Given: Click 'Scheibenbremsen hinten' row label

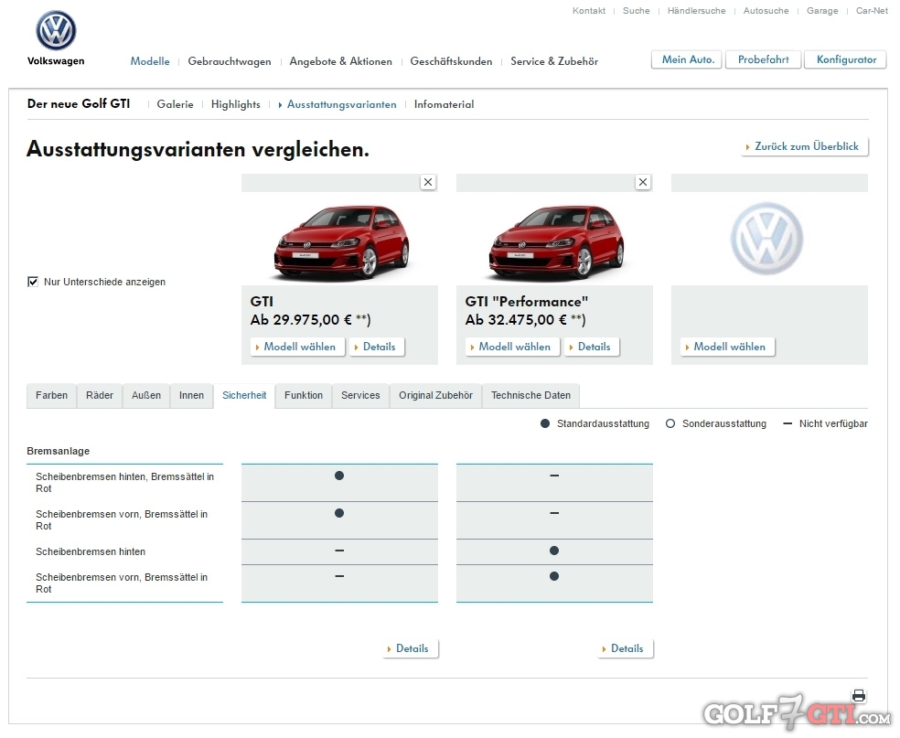Looking at the screenshot, I should tap(91, 552).
